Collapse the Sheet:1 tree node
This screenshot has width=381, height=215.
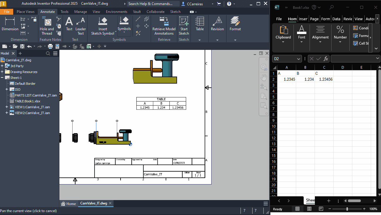pos(2,78)
